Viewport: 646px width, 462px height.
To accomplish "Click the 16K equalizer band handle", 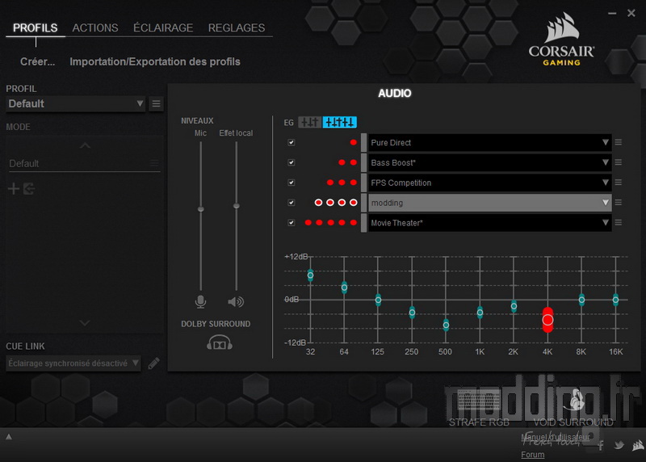I will coord(615,300).
